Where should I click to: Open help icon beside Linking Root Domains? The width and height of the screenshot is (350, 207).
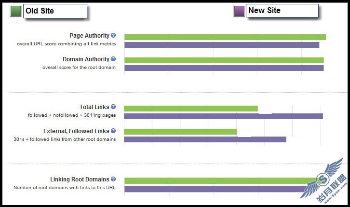[113, 179]
